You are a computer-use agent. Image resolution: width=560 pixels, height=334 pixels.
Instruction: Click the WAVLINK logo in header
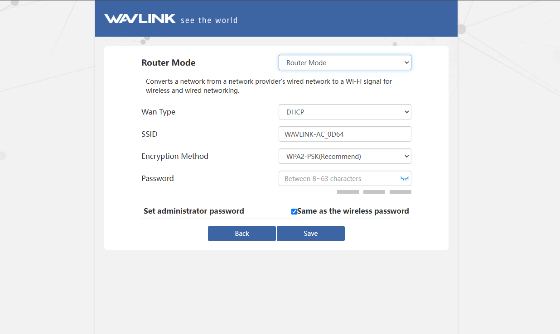140,19
